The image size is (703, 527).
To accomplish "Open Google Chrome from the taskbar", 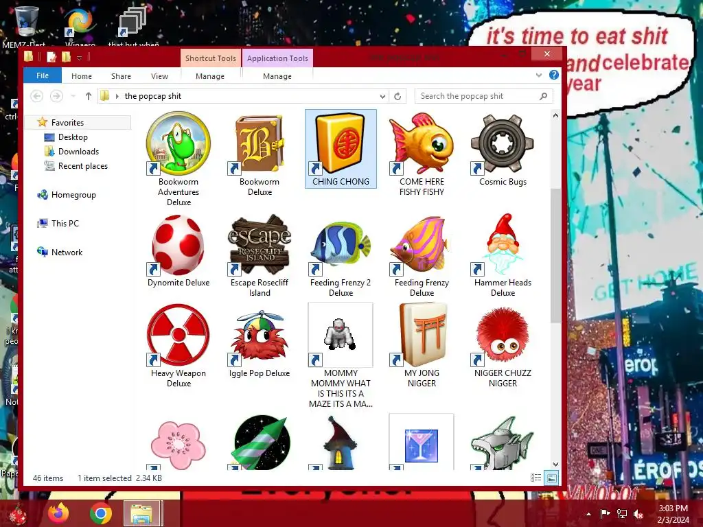I will (x=100, y=513).
